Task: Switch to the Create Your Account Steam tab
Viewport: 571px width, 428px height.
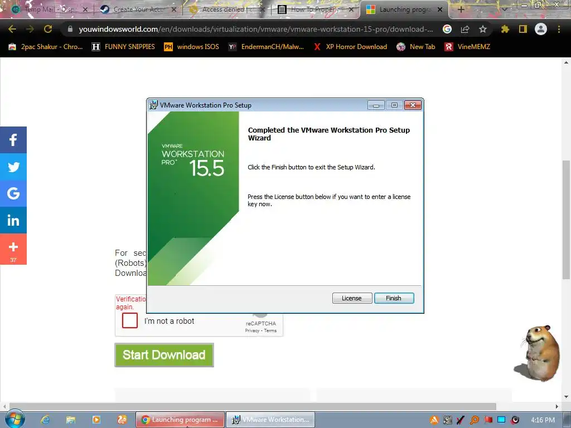Action: click(138, 9)
